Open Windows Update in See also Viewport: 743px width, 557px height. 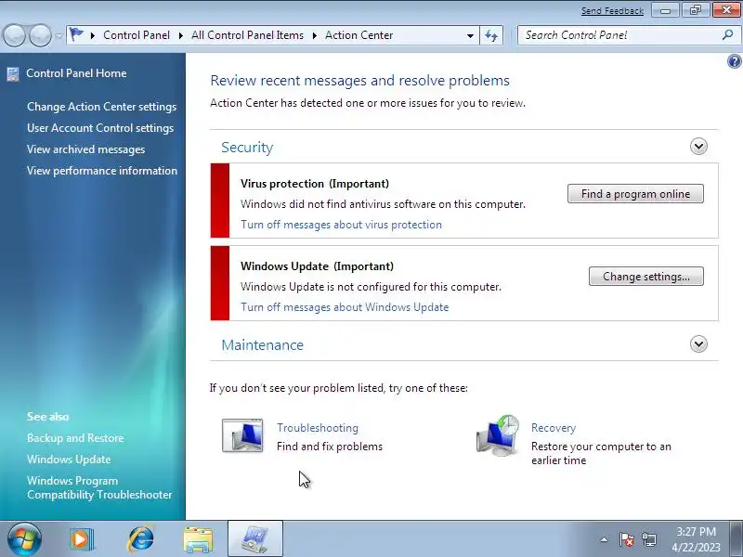[x=69, y=460]
